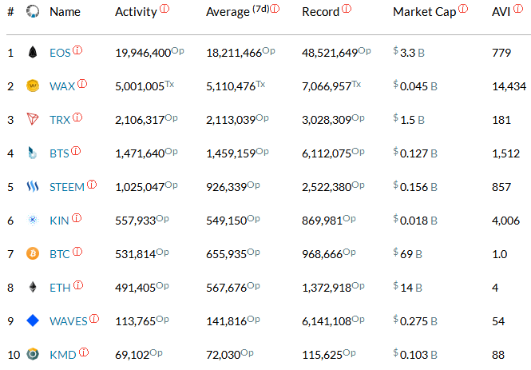This screenshot has height=370, width=531.
Task: Click the blue WAVES diamond logo
Action: tap(33, 320)
